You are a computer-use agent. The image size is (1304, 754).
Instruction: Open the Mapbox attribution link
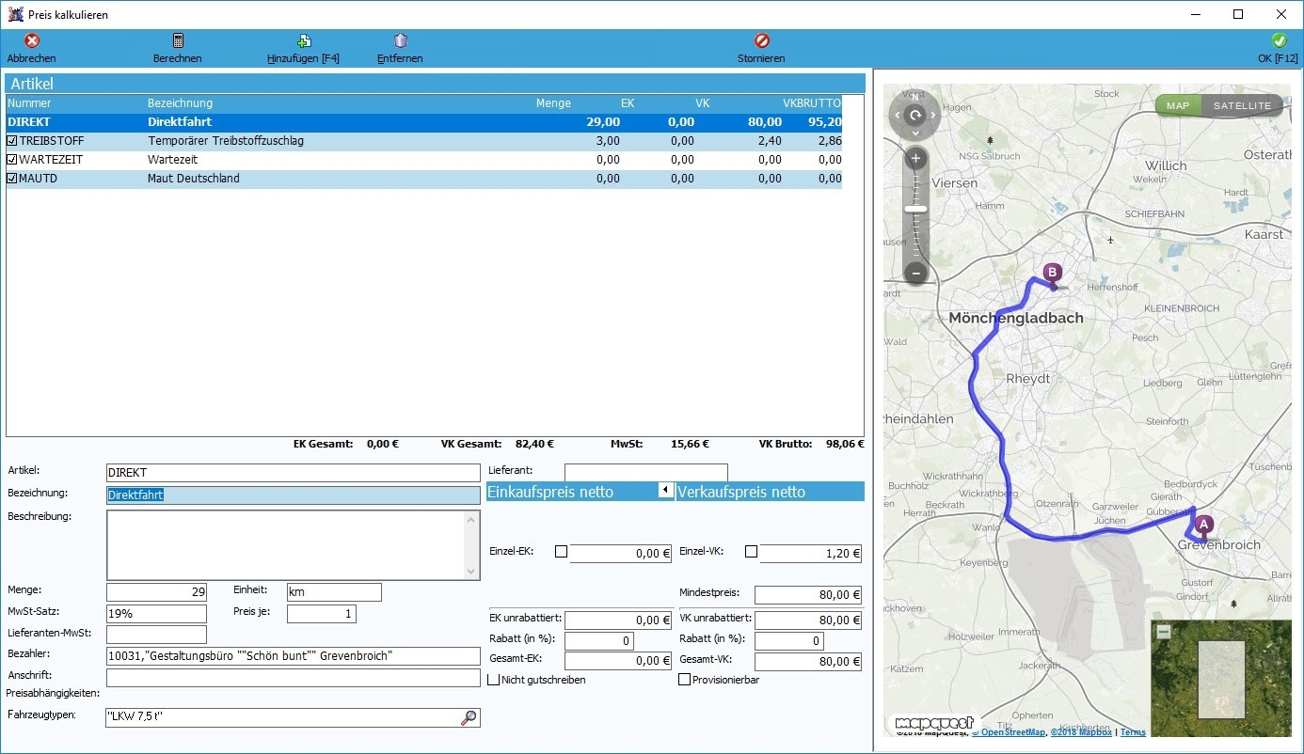[x=1082, y=732]
